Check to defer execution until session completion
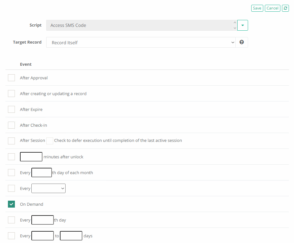This screenshot has width=294, height=243. pyautogui.click(x=49, y=141)
